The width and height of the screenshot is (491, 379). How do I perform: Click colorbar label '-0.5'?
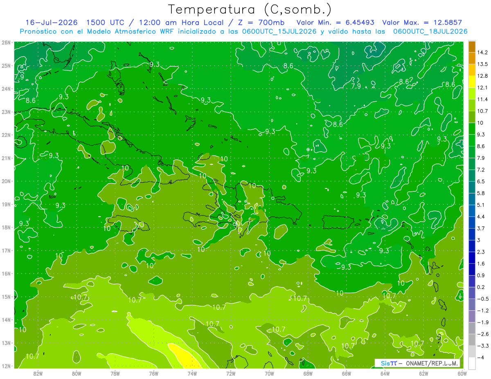click(x=482, y=299)
